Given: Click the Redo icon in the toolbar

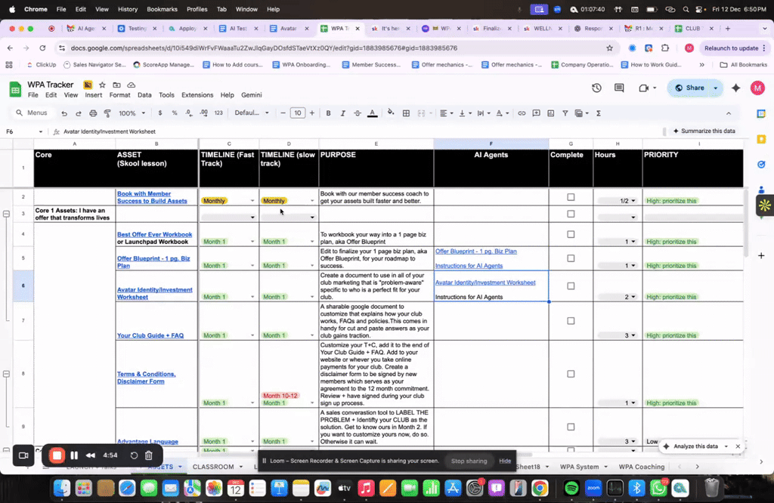Looking at the screenshot, I should pos(79,113).
